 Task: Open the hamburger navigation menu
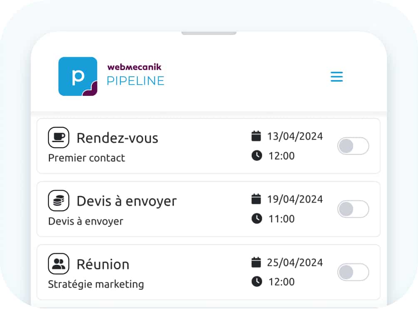(x=336, y=77)
